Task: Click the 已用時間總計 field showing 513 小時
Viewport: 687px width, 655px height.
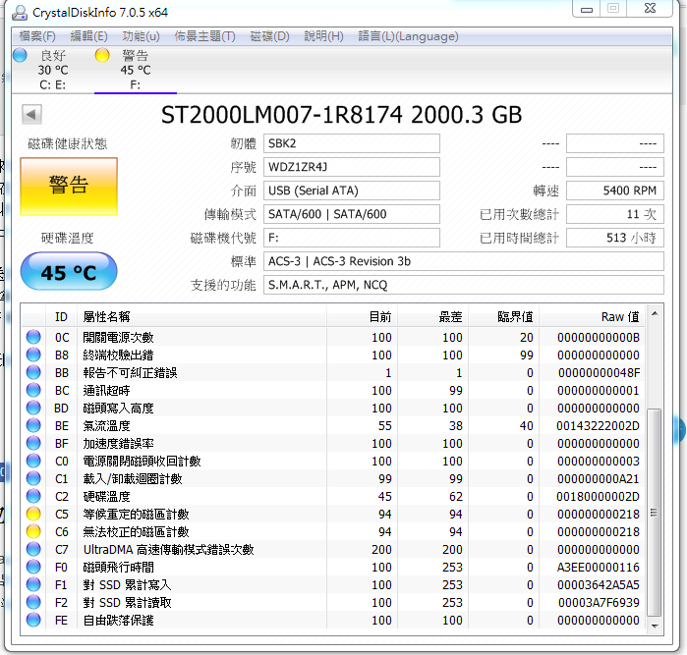Action: [614, 239]
